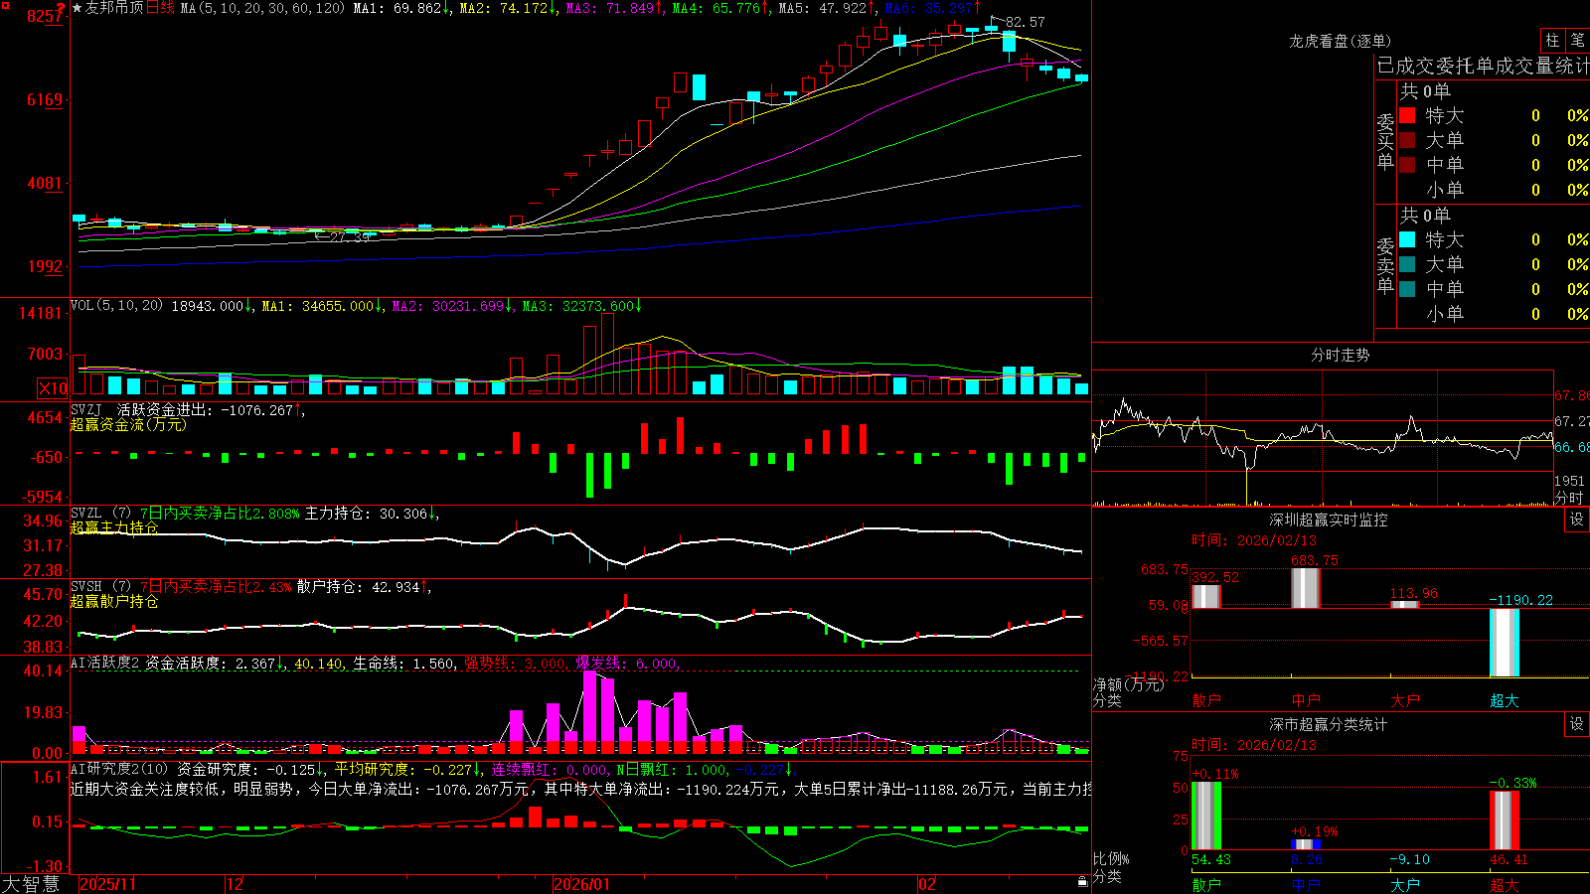This screenshot has width=1590, height=894.
Task: Select the VOL(5,10,20) indicator label
Action: point(116,306)
